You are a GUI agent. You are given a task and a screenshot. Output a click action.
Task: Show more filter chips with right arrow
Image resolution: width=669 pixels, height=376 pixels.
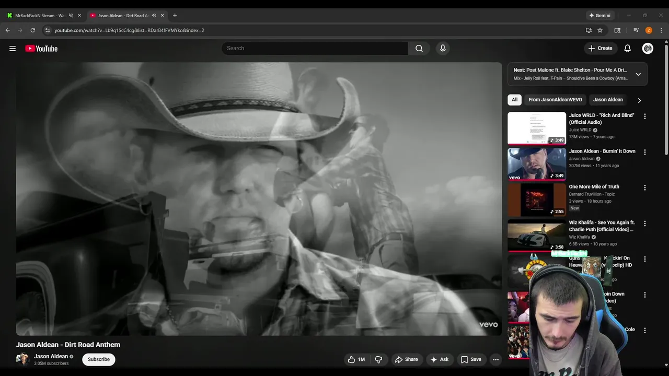(639, 100)
